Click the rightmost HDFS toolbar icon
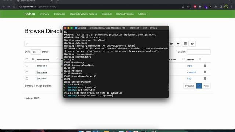Screen dimensions: 235x132 pyautogui.click(x=192, y=44)
